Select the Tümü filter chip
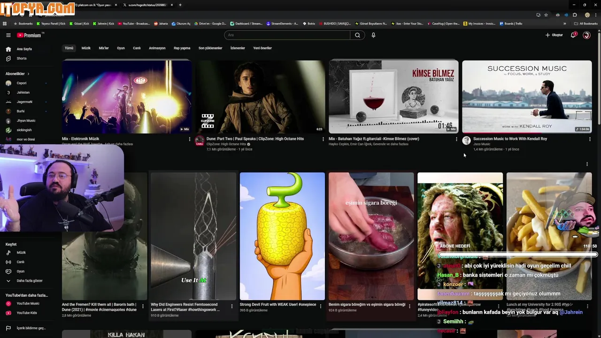Screen dimensions: 601x338 [69, 48]
